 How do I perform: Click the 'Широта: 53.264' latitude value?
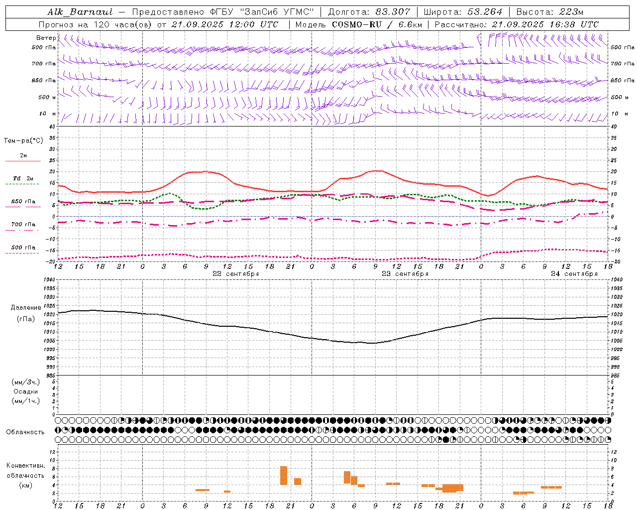click(x=463, y=12)
